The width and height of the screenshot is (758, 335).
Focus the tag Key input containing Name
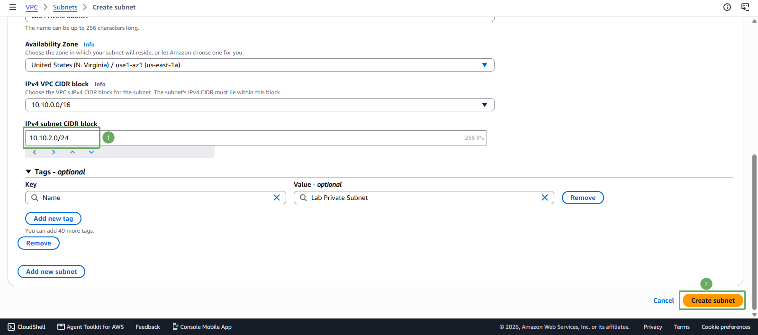click(x=155, y=198)
